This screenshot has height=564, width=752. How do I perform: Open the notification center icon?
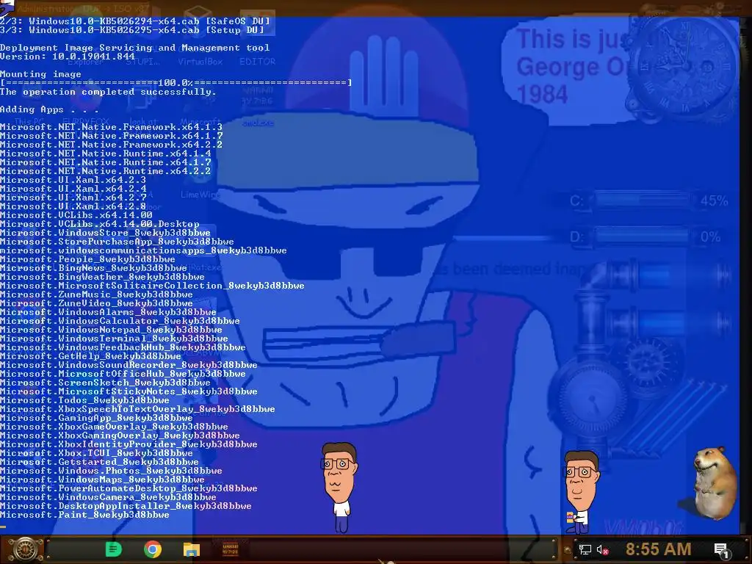pos(722,550)
